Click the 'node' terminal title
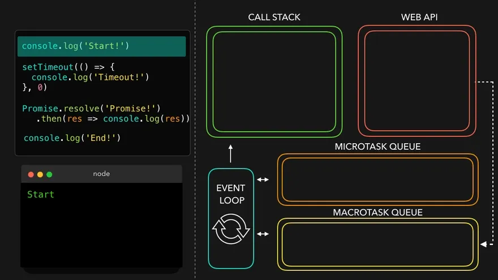The width and height of the screenshot is (498, 280). (101, 174)
